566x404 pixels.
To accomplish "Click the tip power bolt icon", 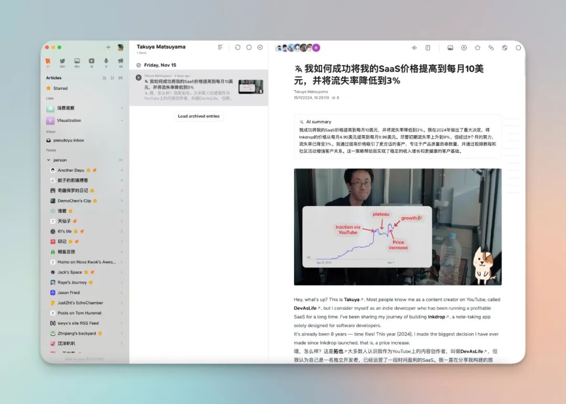I will point(464,48).
